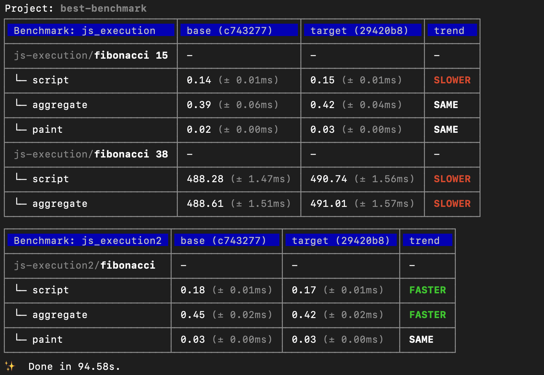
Task: Click base value 0.18 (± 0.01ms)
Action: [x=226, y=290]
